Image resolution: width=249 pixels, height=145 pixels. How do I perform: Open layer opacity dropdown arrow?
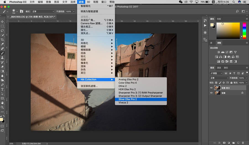247,78
